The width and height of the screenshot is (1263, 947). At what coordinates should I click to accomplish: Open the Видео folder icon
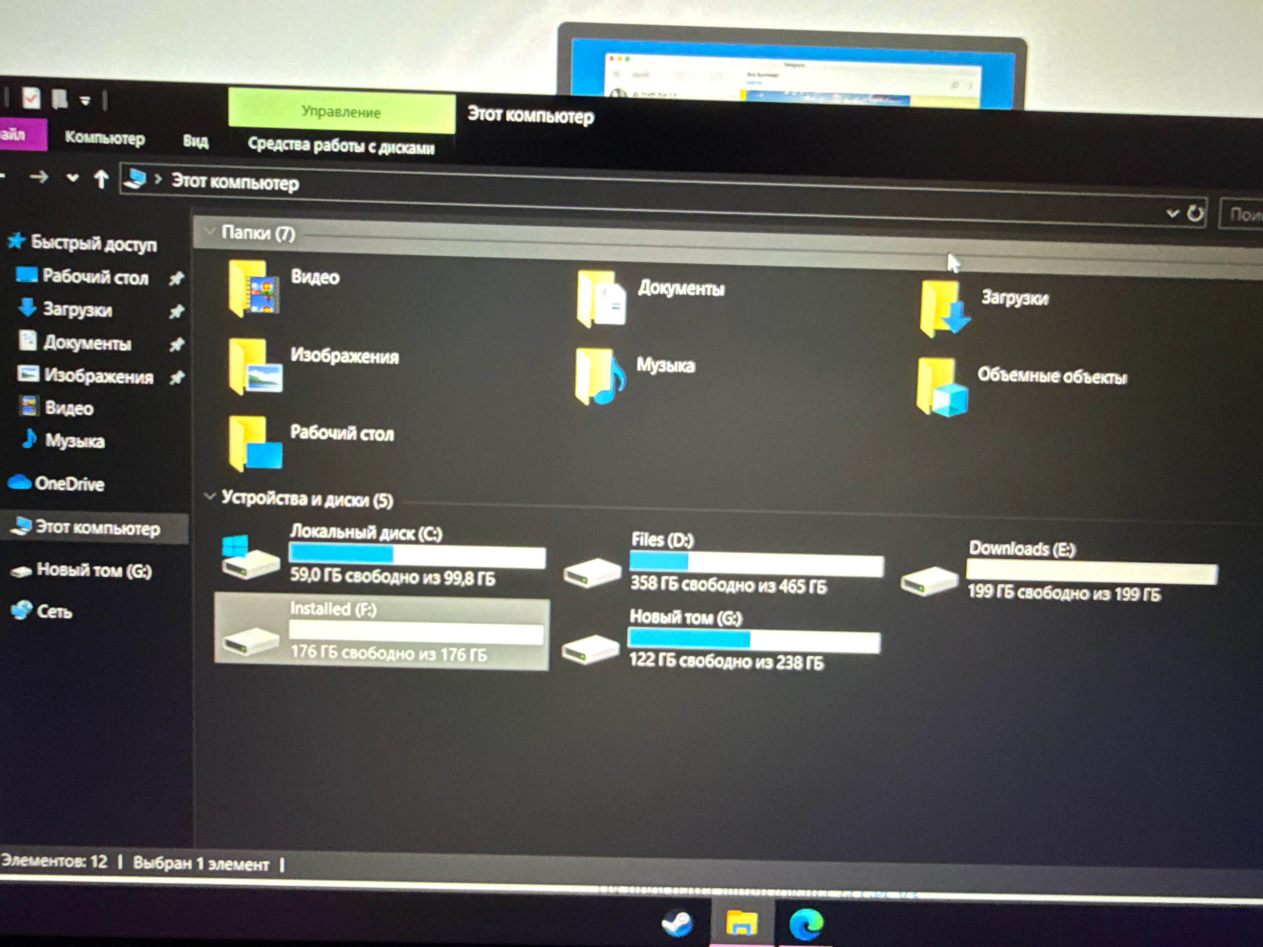[253, 289]
